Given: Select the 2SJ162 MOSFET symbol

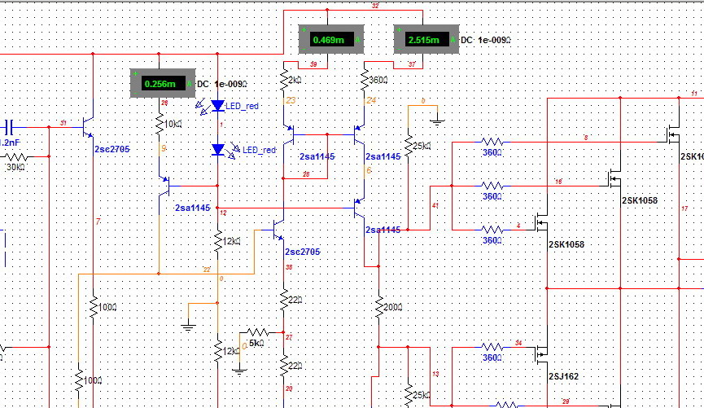Looking at the screenshot, I should [542, 354].
